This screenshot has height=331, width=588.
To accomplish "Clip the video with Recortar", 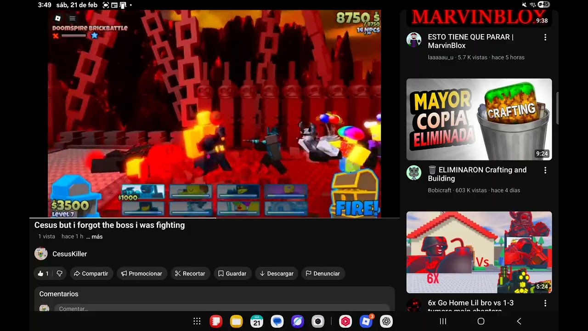I will [190, 274].
